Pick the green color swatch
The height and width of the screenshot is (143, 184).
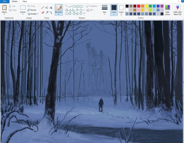pos(151,6)
